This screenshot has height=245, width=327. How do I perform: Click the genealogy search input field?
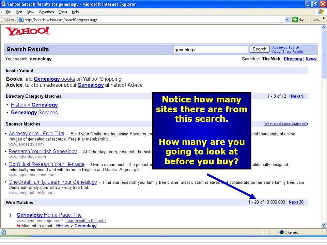[211, 49]
